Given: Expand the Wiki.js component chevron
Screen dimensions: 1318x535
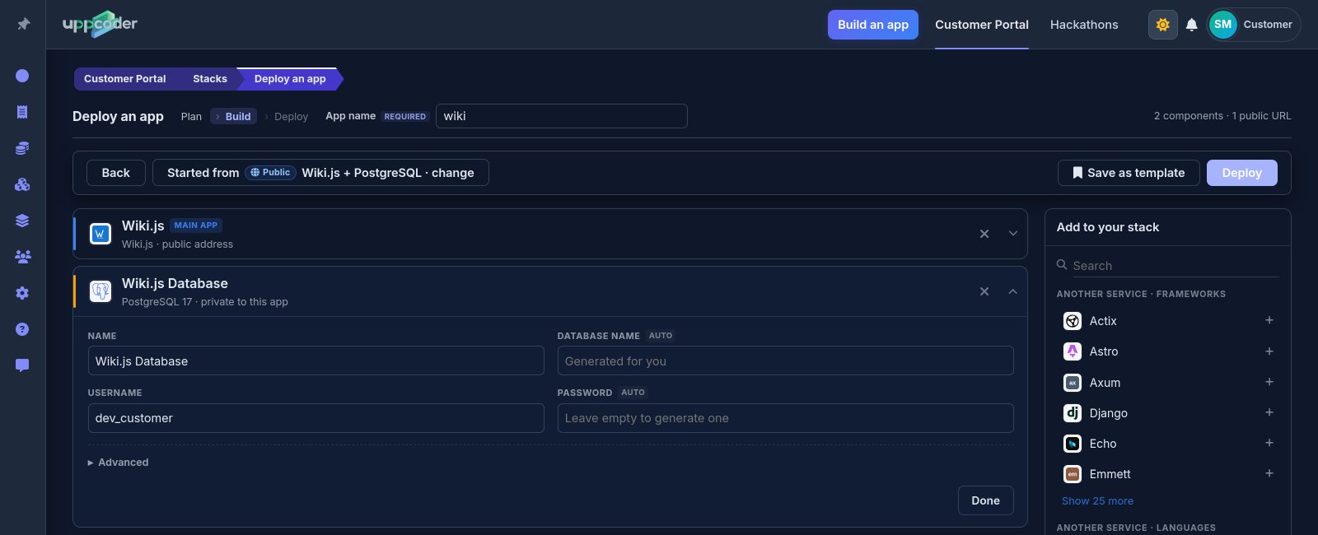Looking at the screenshot, I should pyautogui.click(x=1012, y=234).
